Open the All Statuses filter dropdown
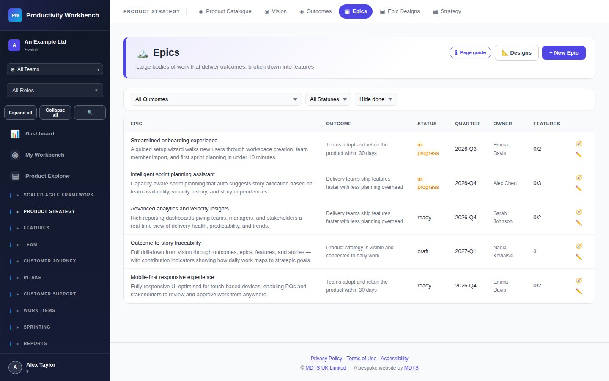The width and height of the screenshot is (609, 381). pyautogui.click(x=328, y=99)
